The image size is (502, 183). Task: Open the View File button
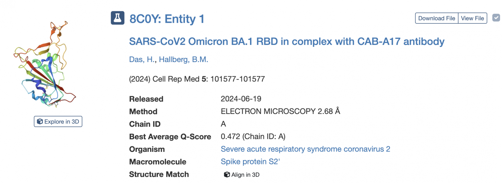pos(472,18)
